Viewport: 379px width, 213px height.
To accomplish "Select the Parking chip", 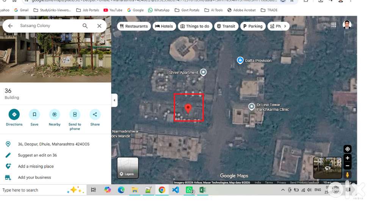I will [253, 26].
